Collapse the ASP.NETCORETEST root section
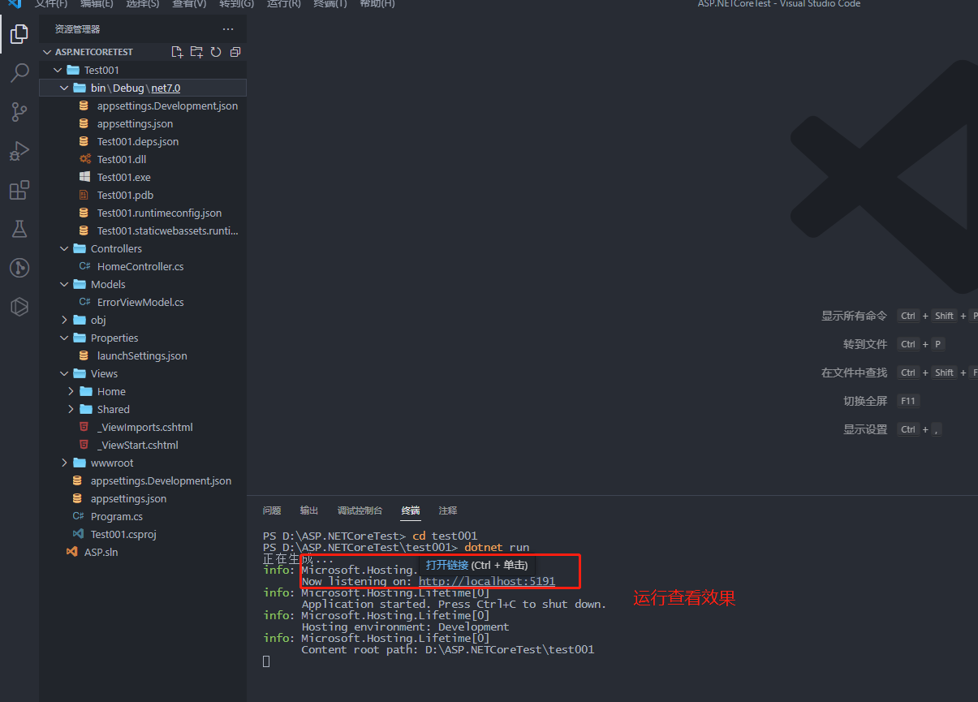This screenshot has height=702, width=978. [x=47, y=52]
